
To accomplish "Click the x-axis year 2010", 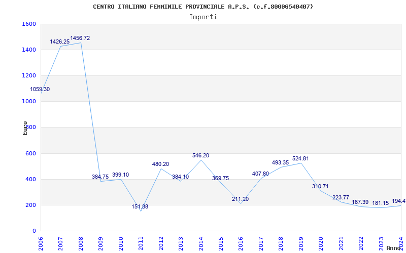I will point(121,244).
